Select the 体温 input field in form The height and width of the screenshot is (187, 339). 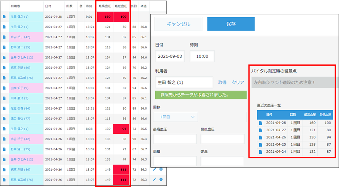(222, 161)
